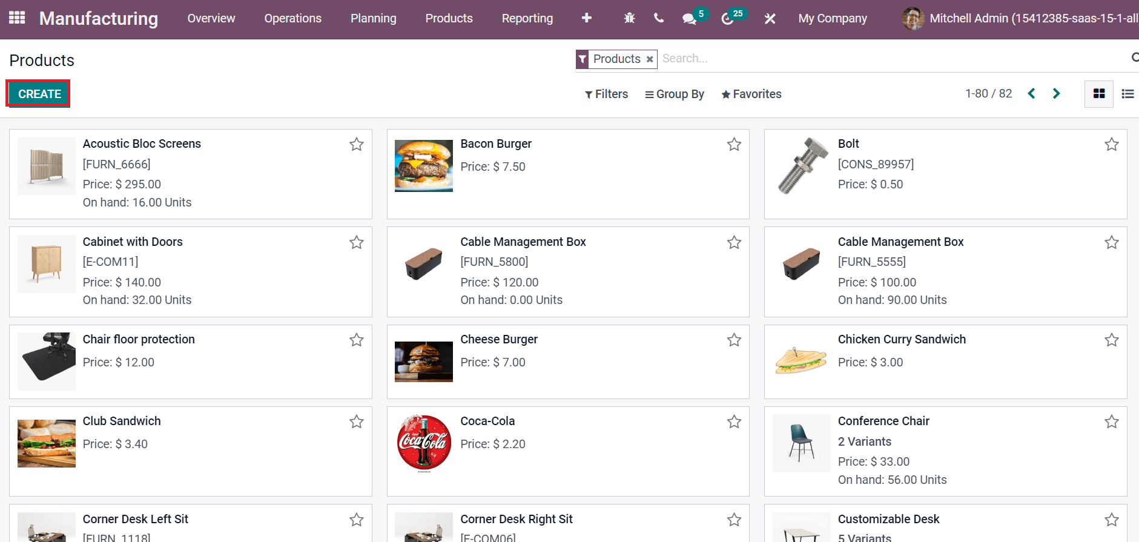
Task: Open Coca-Cola logo thumbnail
Action: tap(424, 443)
